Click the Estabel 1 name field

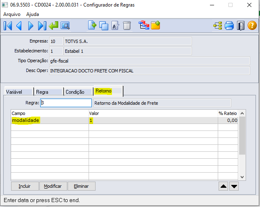point(128,51)
